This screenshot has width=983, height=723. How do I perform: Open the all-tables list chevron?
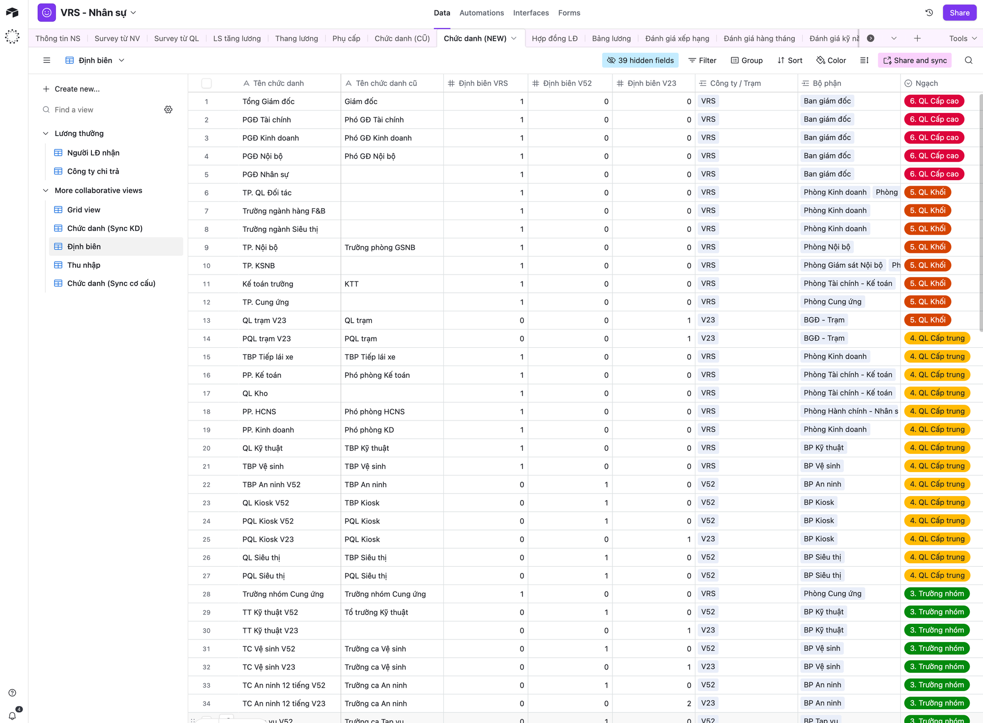pyautogui.click(x=894, y=38)
